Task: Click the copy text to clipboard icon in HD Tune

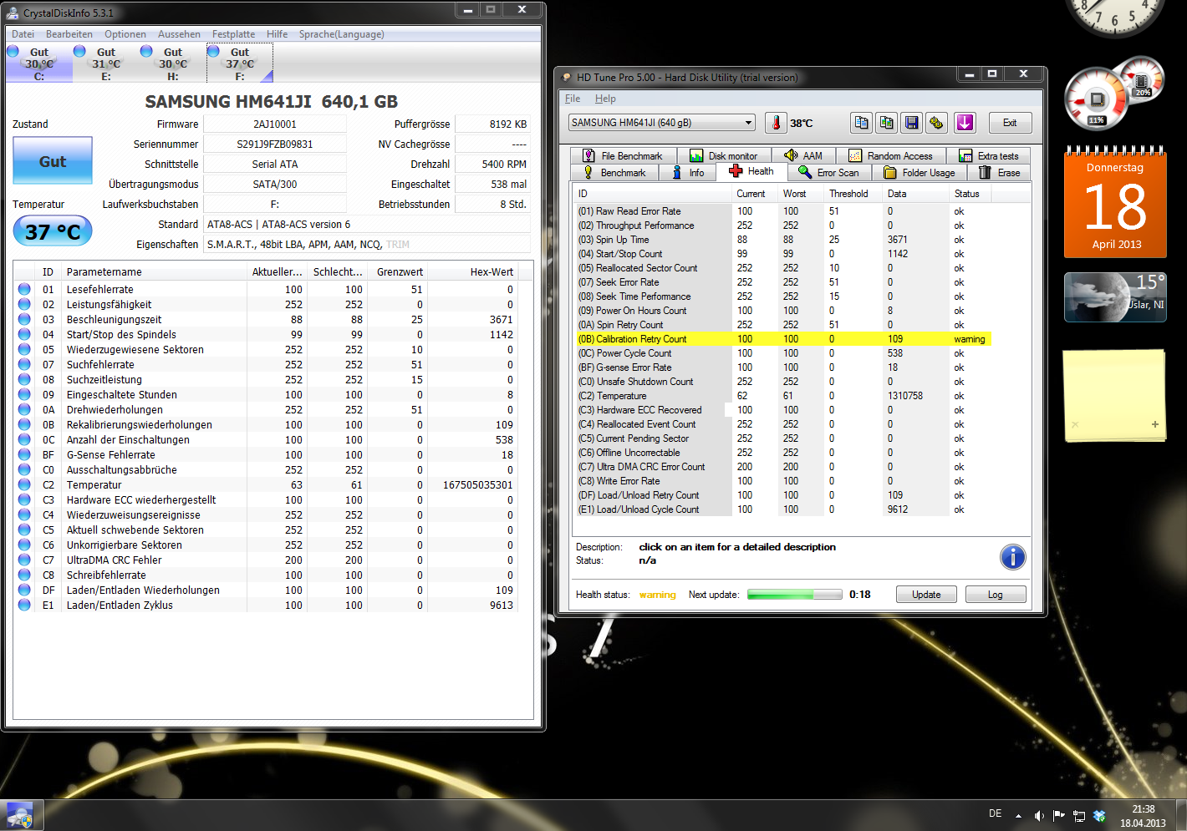Action: (861, 123)
